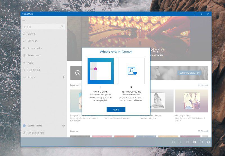Click the search magnifier icon
Screen dimensions: 225x156
pyautogui.click(x=62, y=27)
